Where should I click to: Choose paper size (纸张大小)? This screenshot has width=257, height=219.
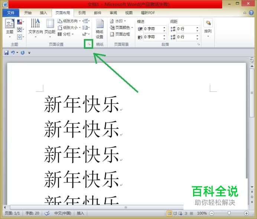pyautogui.click(x=69, y=28)
